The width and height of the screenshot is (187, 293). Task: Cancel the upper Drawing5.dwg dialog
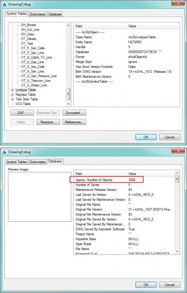pos(169,137)
